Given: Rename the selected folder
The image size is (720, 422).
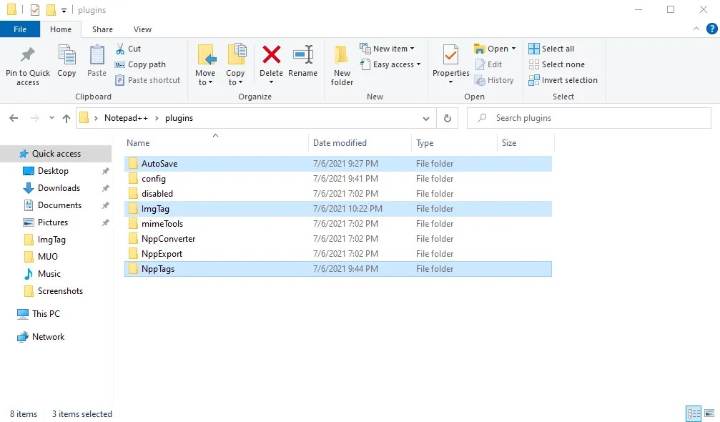Looking at the screenshot, I should point(302,63).
